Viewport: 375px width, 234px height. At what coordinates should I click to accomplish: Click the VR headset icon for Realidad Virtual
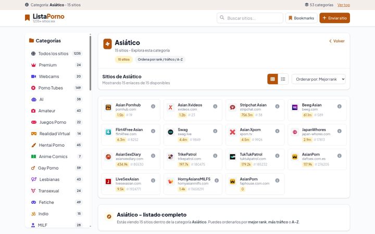point(34,134)
